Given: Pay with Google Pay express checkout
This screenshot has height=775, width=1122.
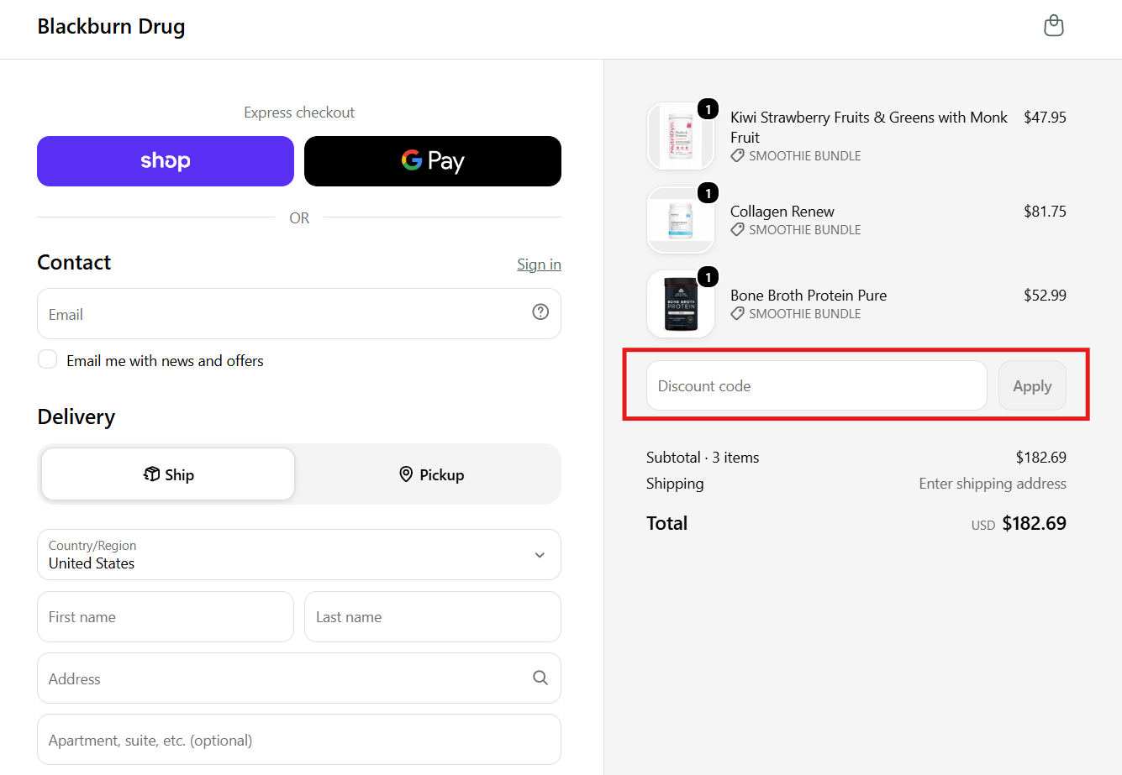Looking at the screenshot, I should (x=433, y=161).
